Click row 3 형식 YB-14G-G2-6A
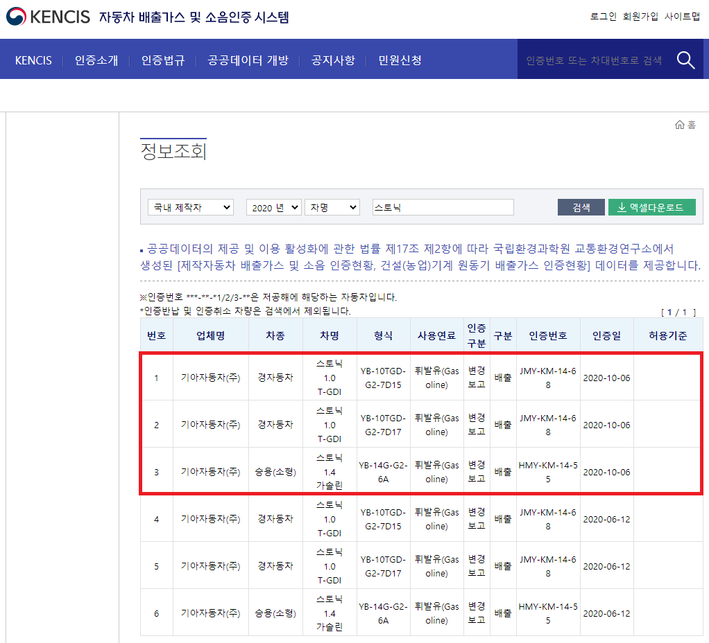This screenshot has height=643, width=709. tap(384, 472)
